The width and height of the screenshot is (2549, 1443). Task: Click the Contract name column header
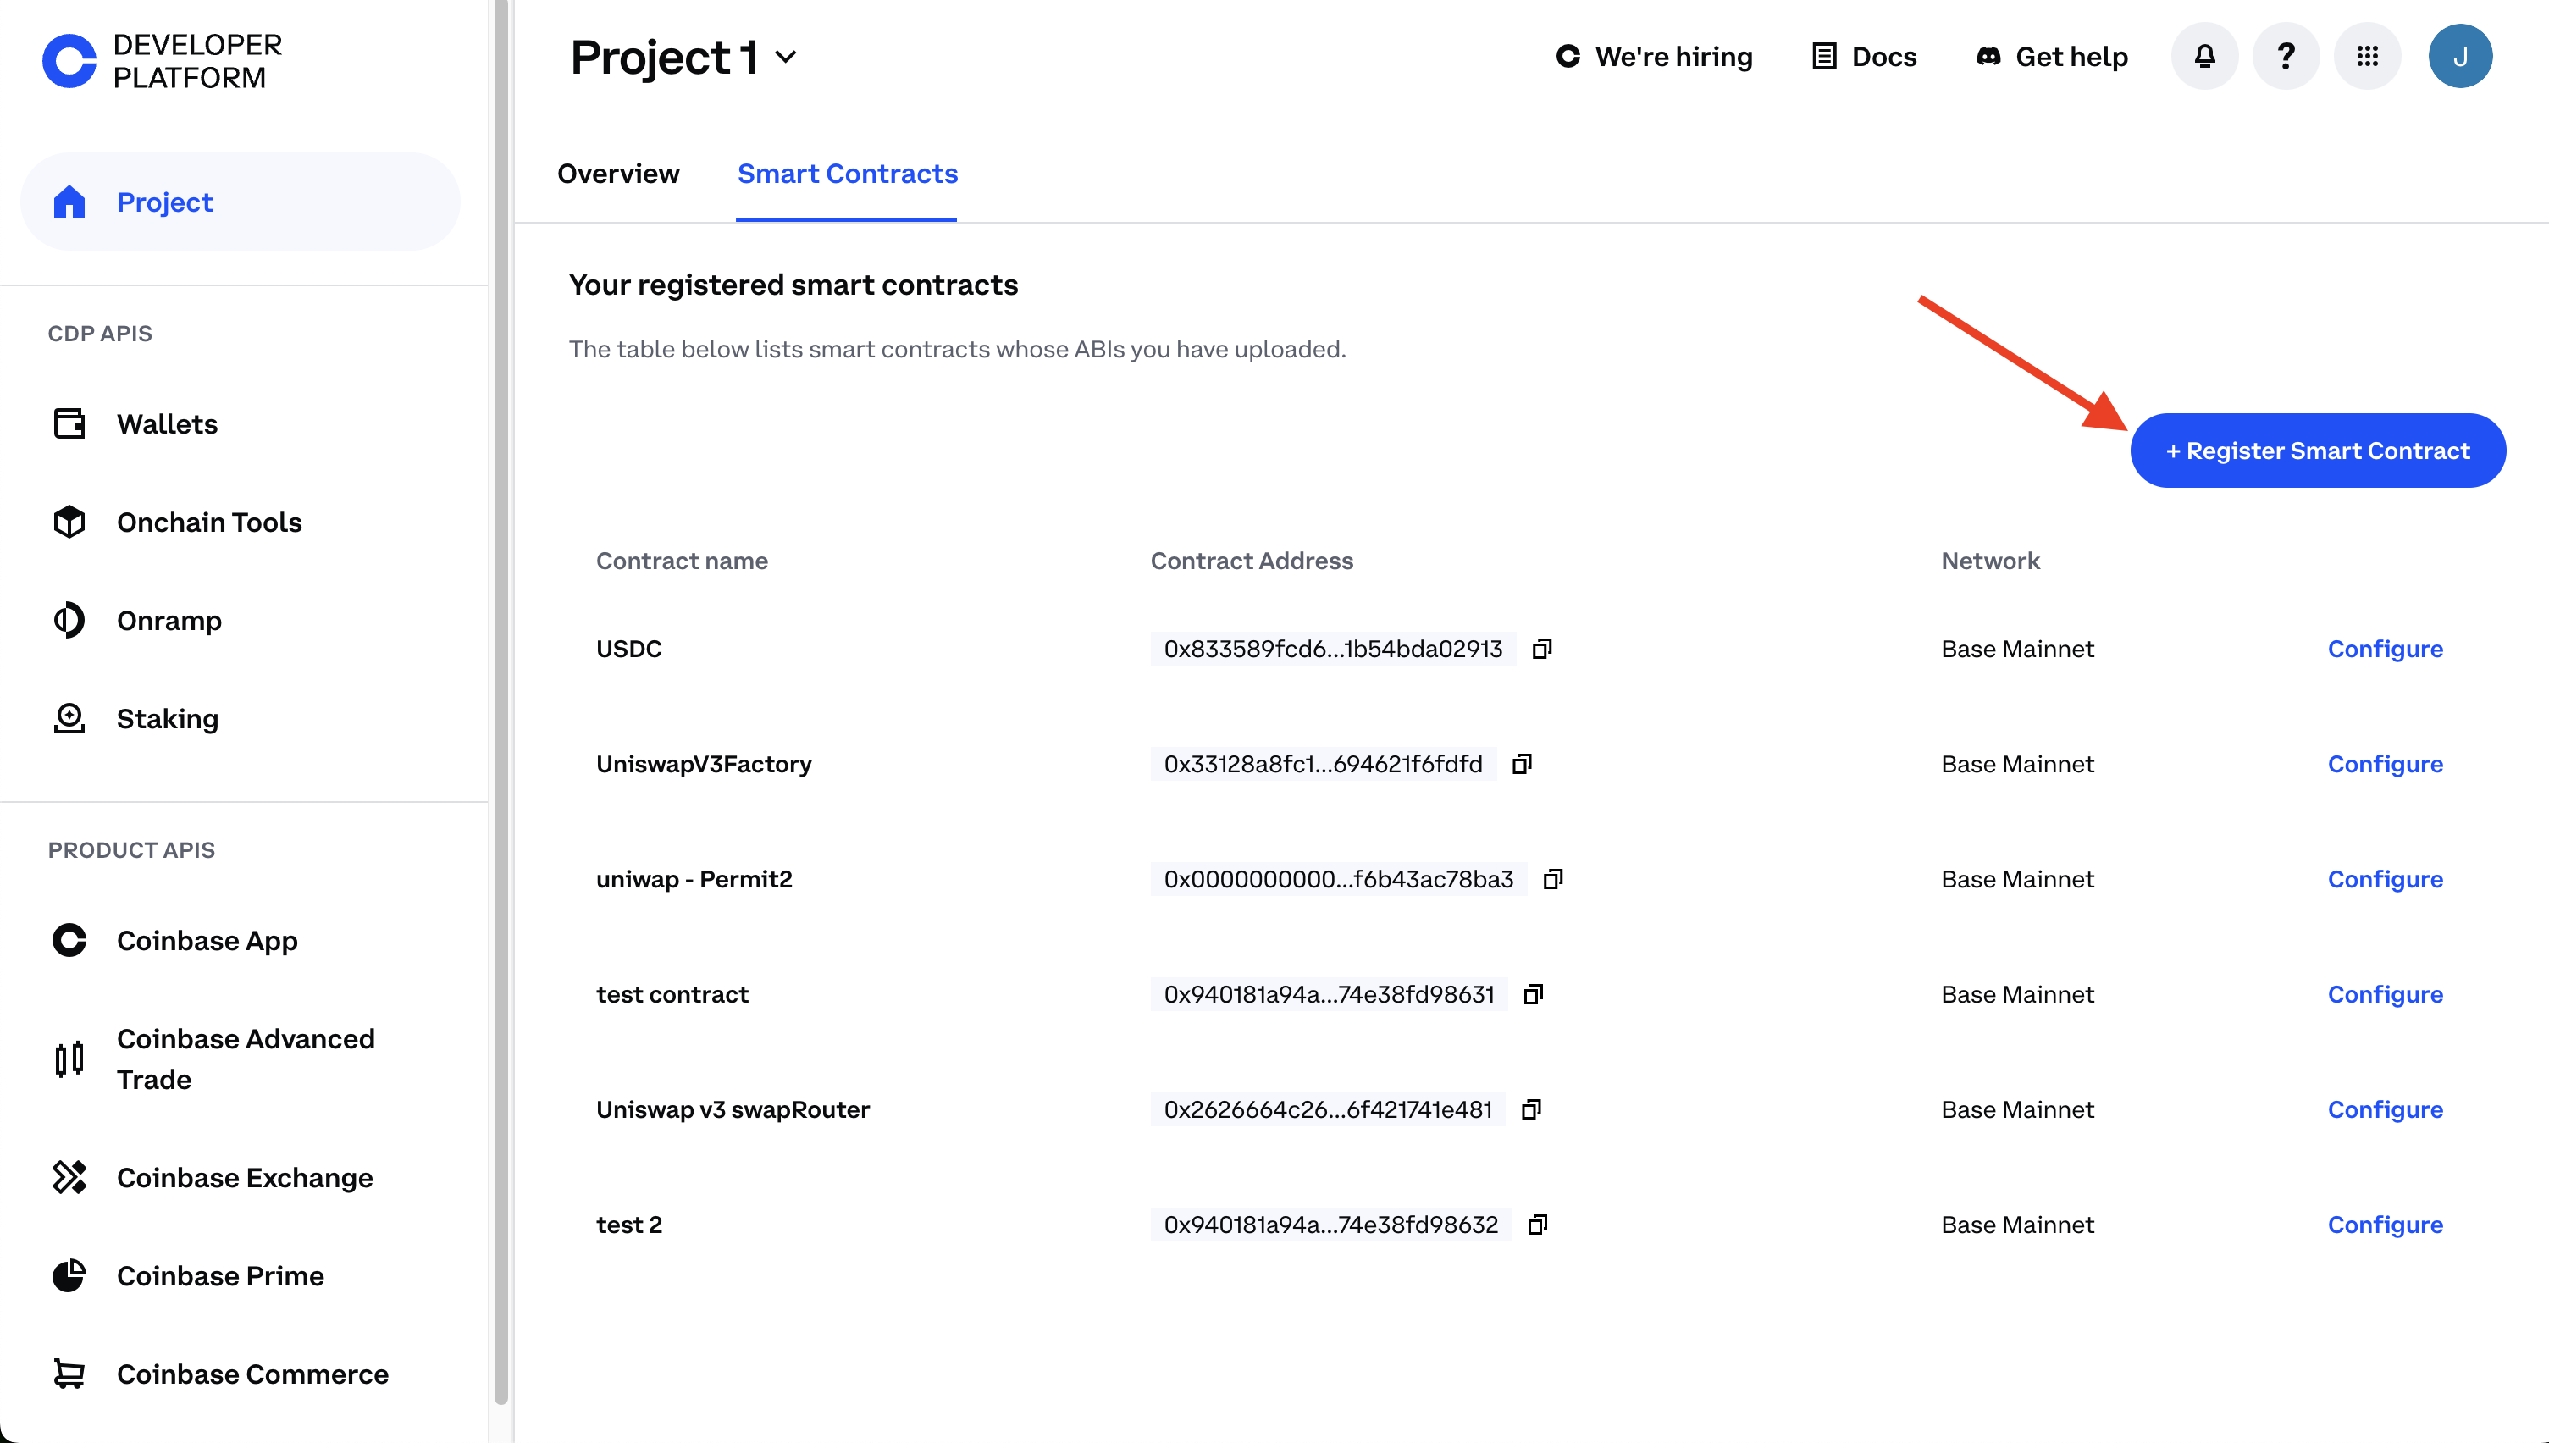[682, 560]
